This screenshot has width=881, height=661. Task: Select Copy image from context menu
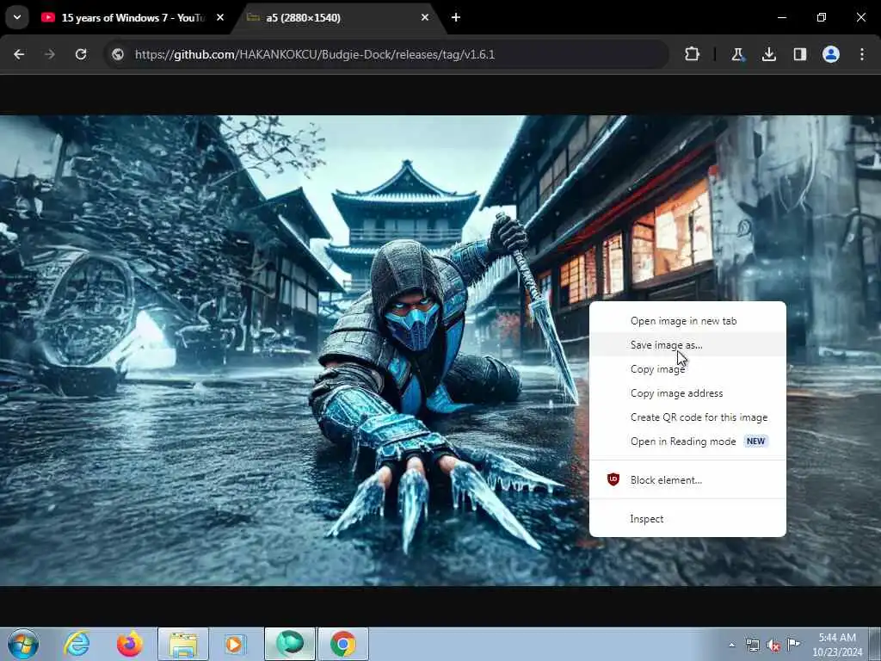point(687,369)
